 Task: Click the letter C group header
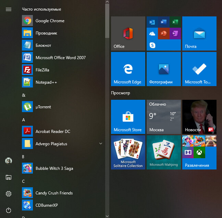pos(23,181)
